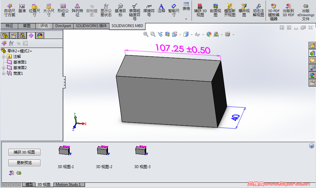Open Exploded View tool (爆炸视图)
Image resolution: width=316 pixels, height=188 pixels.
[244, 10]
